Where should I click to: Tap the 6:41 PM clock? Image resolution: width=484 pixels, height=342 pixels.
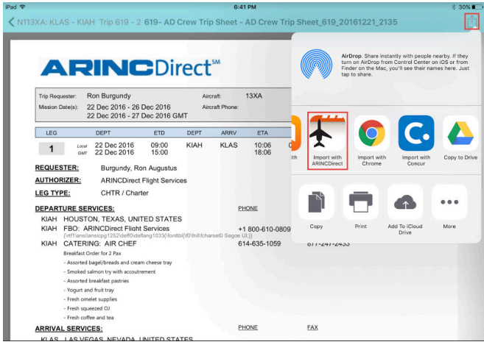coord(245,7)
